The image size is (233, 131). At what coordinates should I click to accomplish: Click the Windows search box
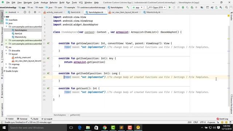pyautogui.click(x=37, y=128)
